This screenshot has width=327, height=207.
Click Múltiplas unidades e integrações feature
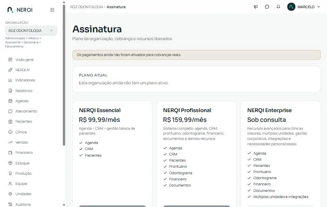(281, 197)
